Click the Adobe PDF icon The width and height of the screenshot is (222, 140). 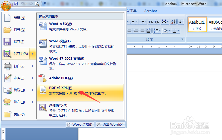43,78
